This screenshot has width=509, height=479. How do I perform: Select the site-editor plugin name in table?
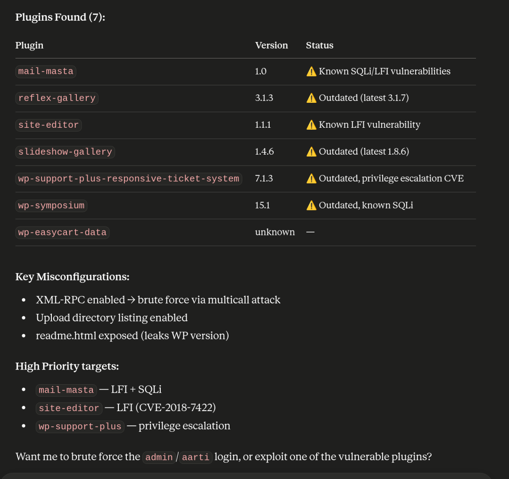49,125
